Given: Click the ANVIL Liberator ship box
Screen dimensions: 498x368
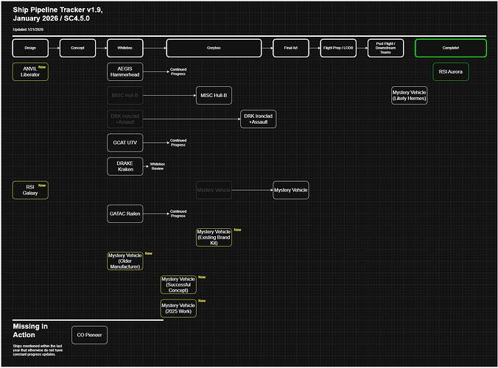Looking at the screenshot, I should [x=30, y=72].
